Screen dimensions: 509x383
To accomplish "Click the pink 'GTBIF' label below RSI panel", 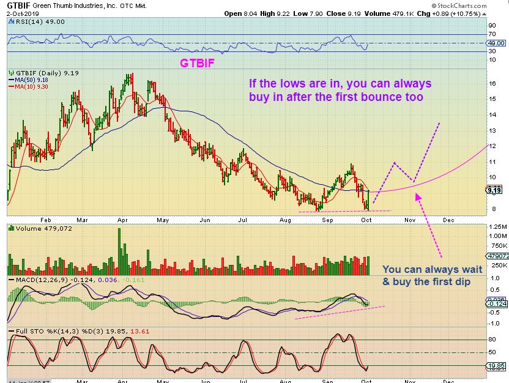I will point(197,63).
